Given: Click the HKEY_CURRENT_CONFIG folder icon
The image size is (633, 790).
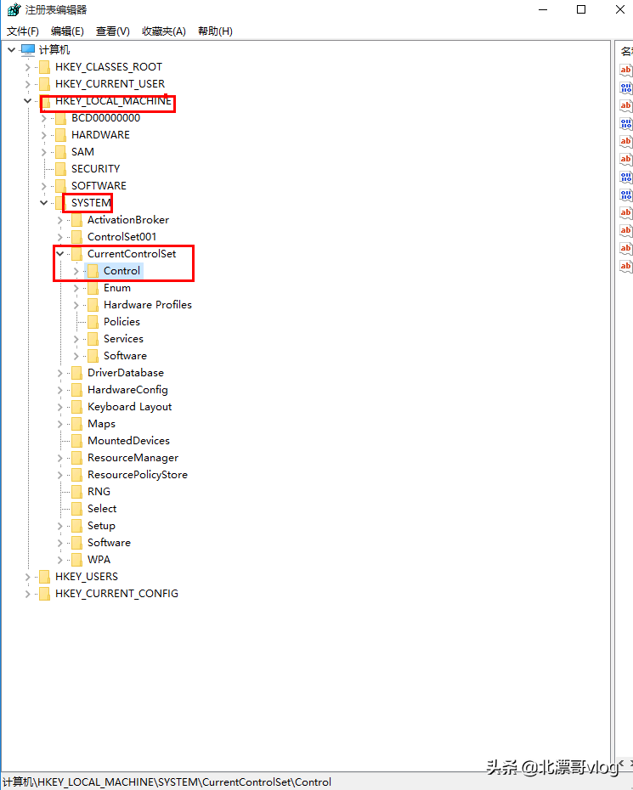Looking at the screenshot, I should tap(45, 594).
